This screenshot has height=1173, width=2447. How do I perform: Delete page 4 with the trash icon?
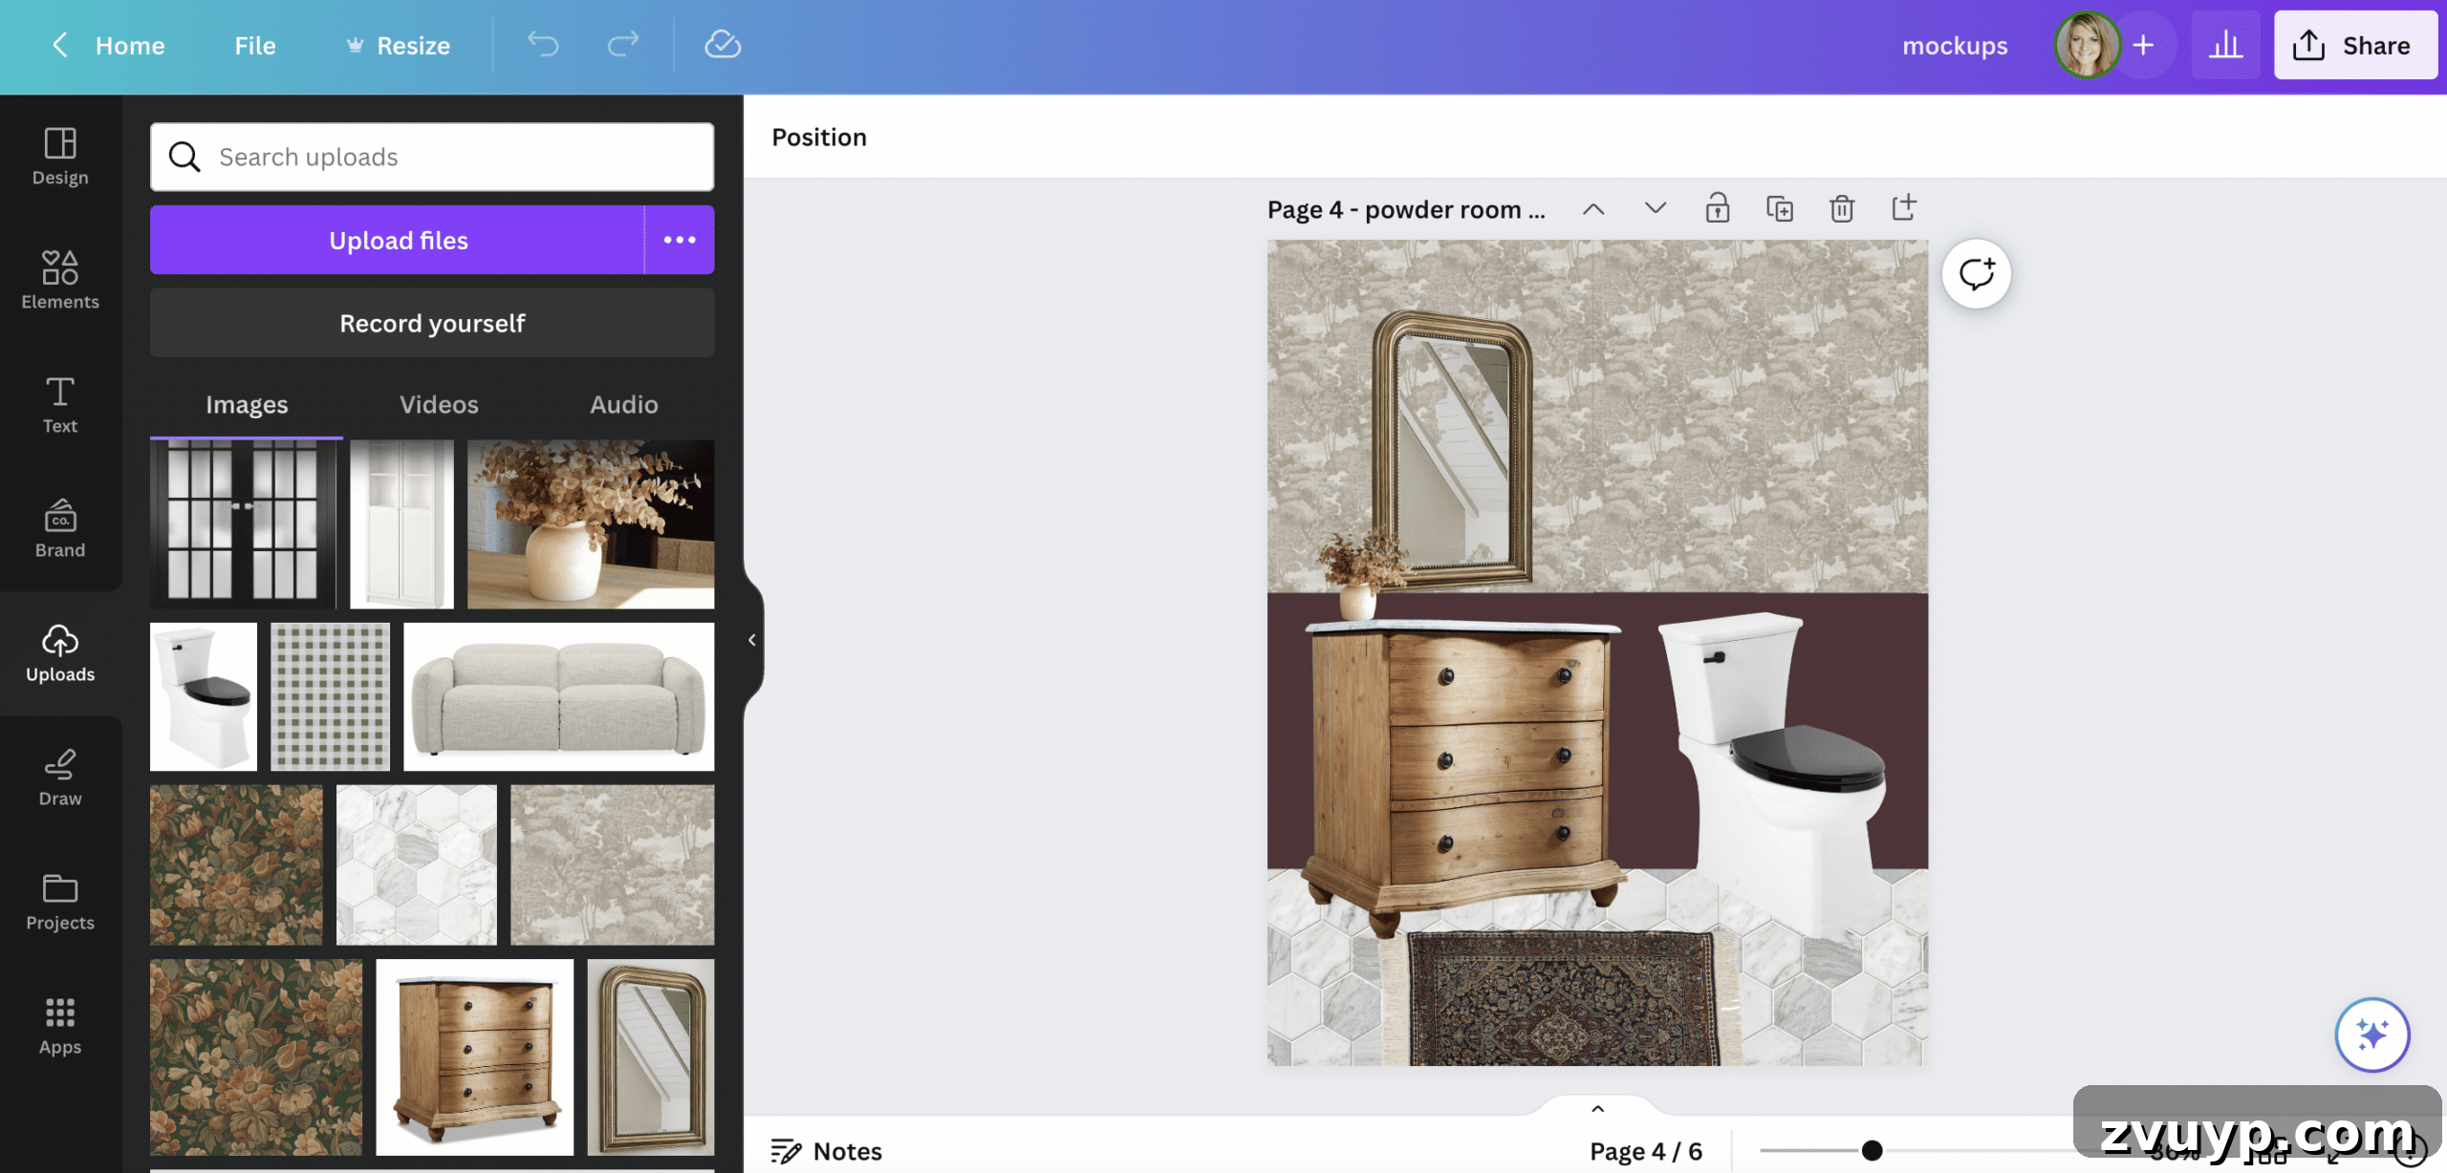click(x=1842, y=208)
